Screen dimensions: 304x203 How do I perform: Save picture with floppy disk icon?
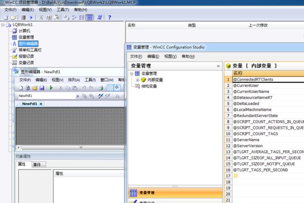pyautogui.click(x=42, y=88)
